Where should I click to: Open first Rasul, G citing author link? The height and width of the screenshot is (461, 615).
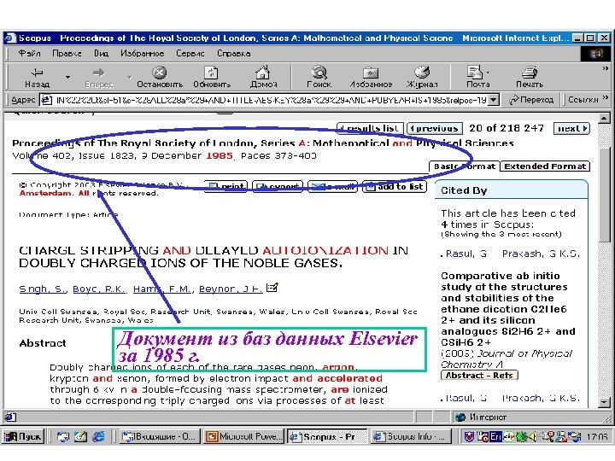point(466,254)
